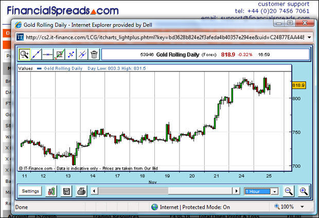The height and width of the screenshot is (218, 319).
Task: Click the Gold Rolling Daily legend label
Action: coord(63,68)
